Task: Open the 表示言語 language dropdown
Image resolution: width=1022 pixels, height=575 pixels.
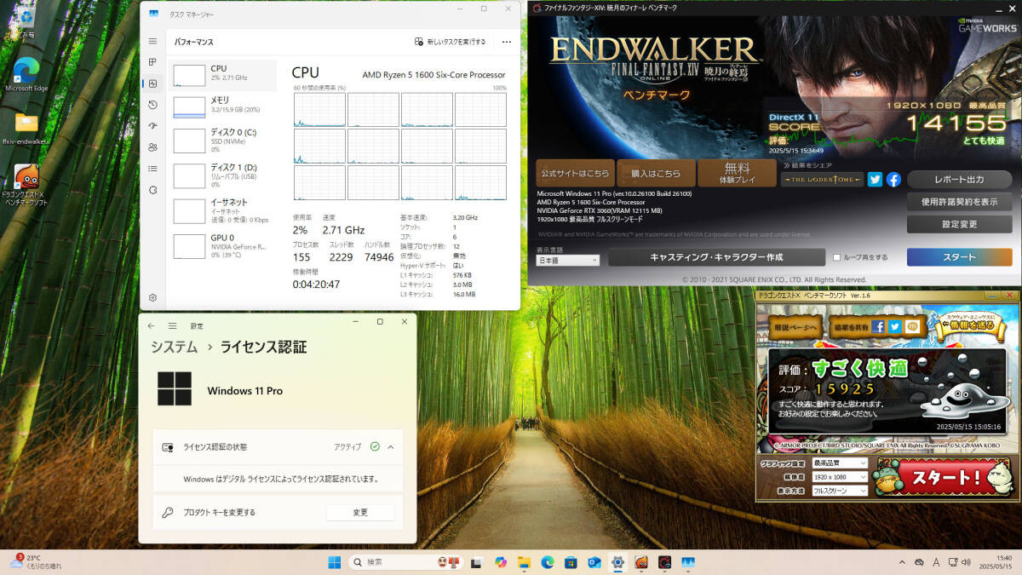Action: tap(567, 261)
